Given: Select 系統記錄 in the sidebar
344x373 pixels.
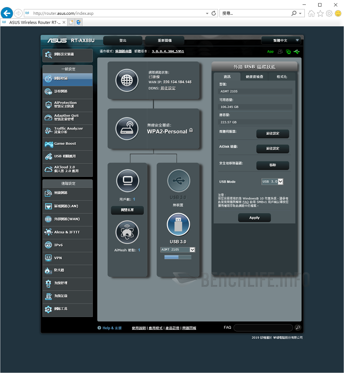Looking at the screenshot, I should click(67, 296).
